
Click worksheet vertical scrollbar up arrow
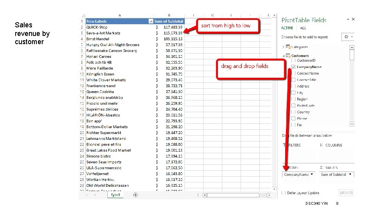274,16
